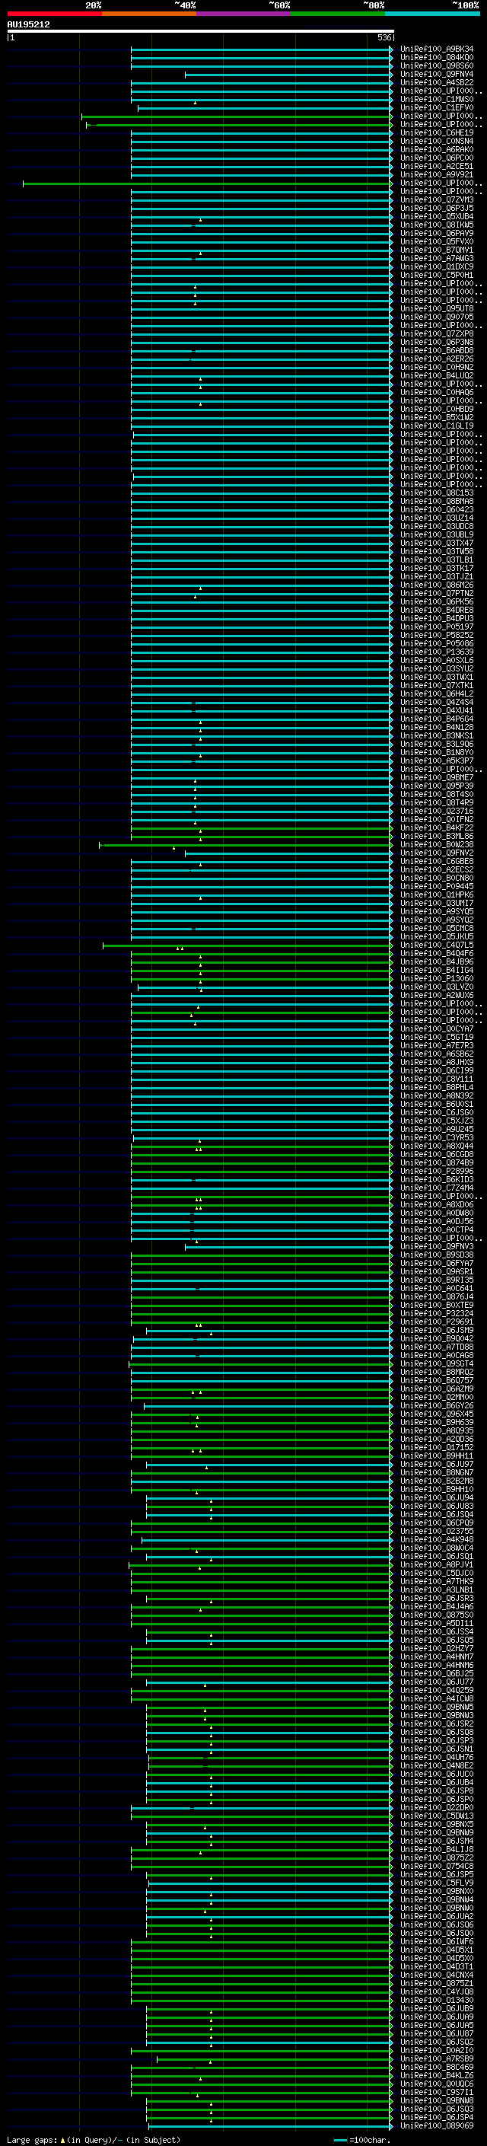This screenshot has height=2146, width=487.
Task: Open the UniRef100_C1MWS0 hit link
Action: tap(436, 99)
